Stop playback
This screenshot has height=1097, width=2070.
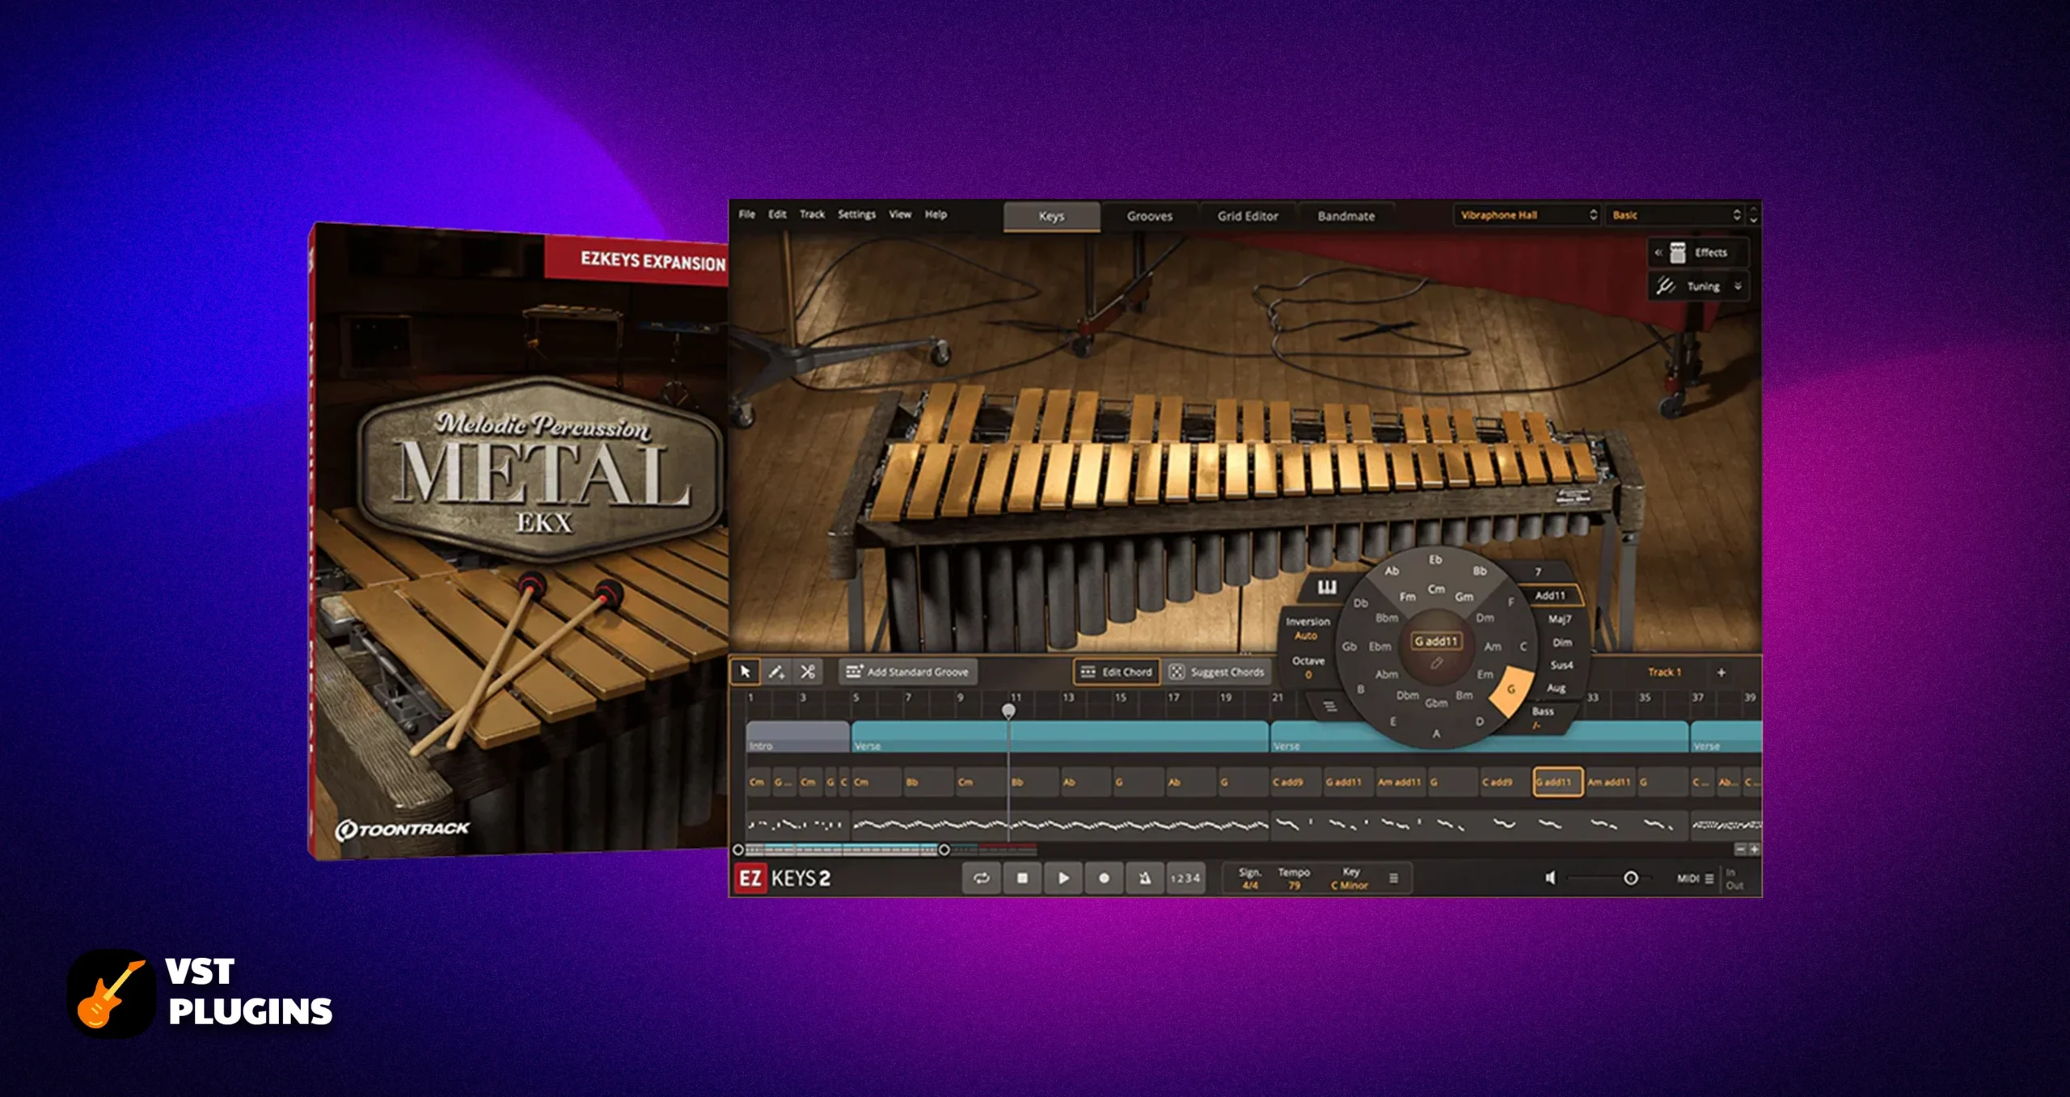tap(1022, 878)
